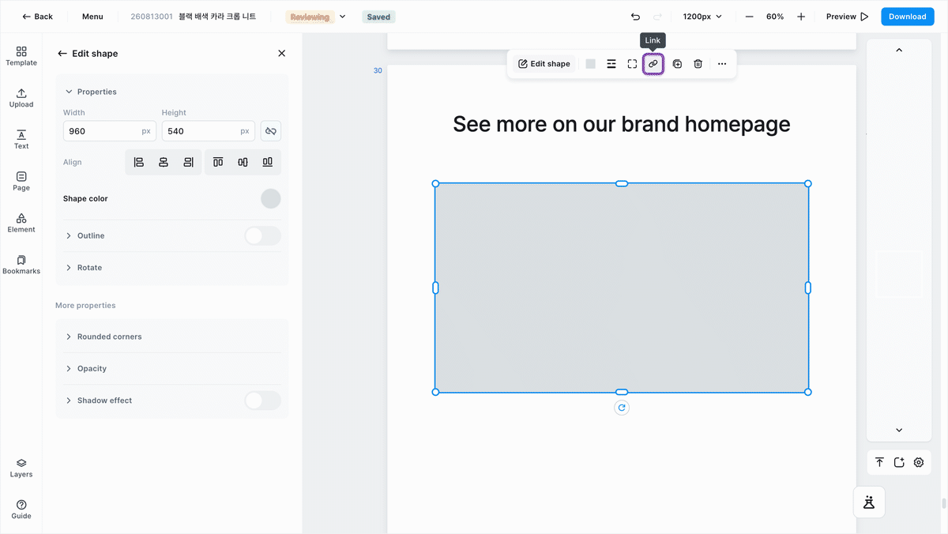The height and width of the screenshot is (534, 948).
Task: Click the Download button
Action: coord(908,17)
